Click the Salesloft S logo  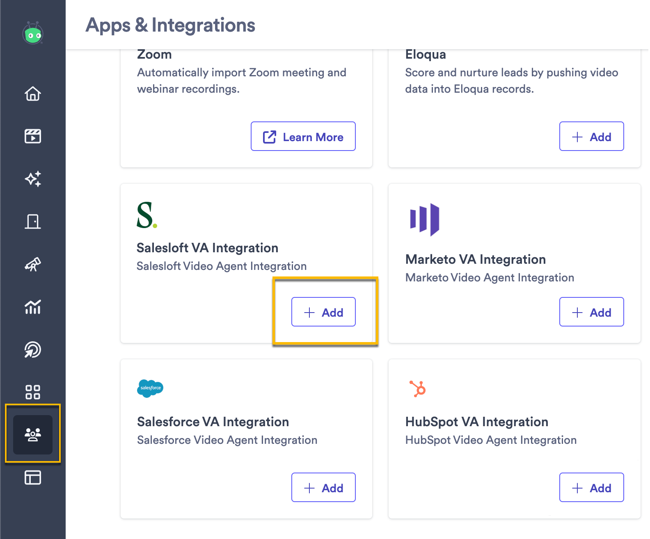coord(147,215)
